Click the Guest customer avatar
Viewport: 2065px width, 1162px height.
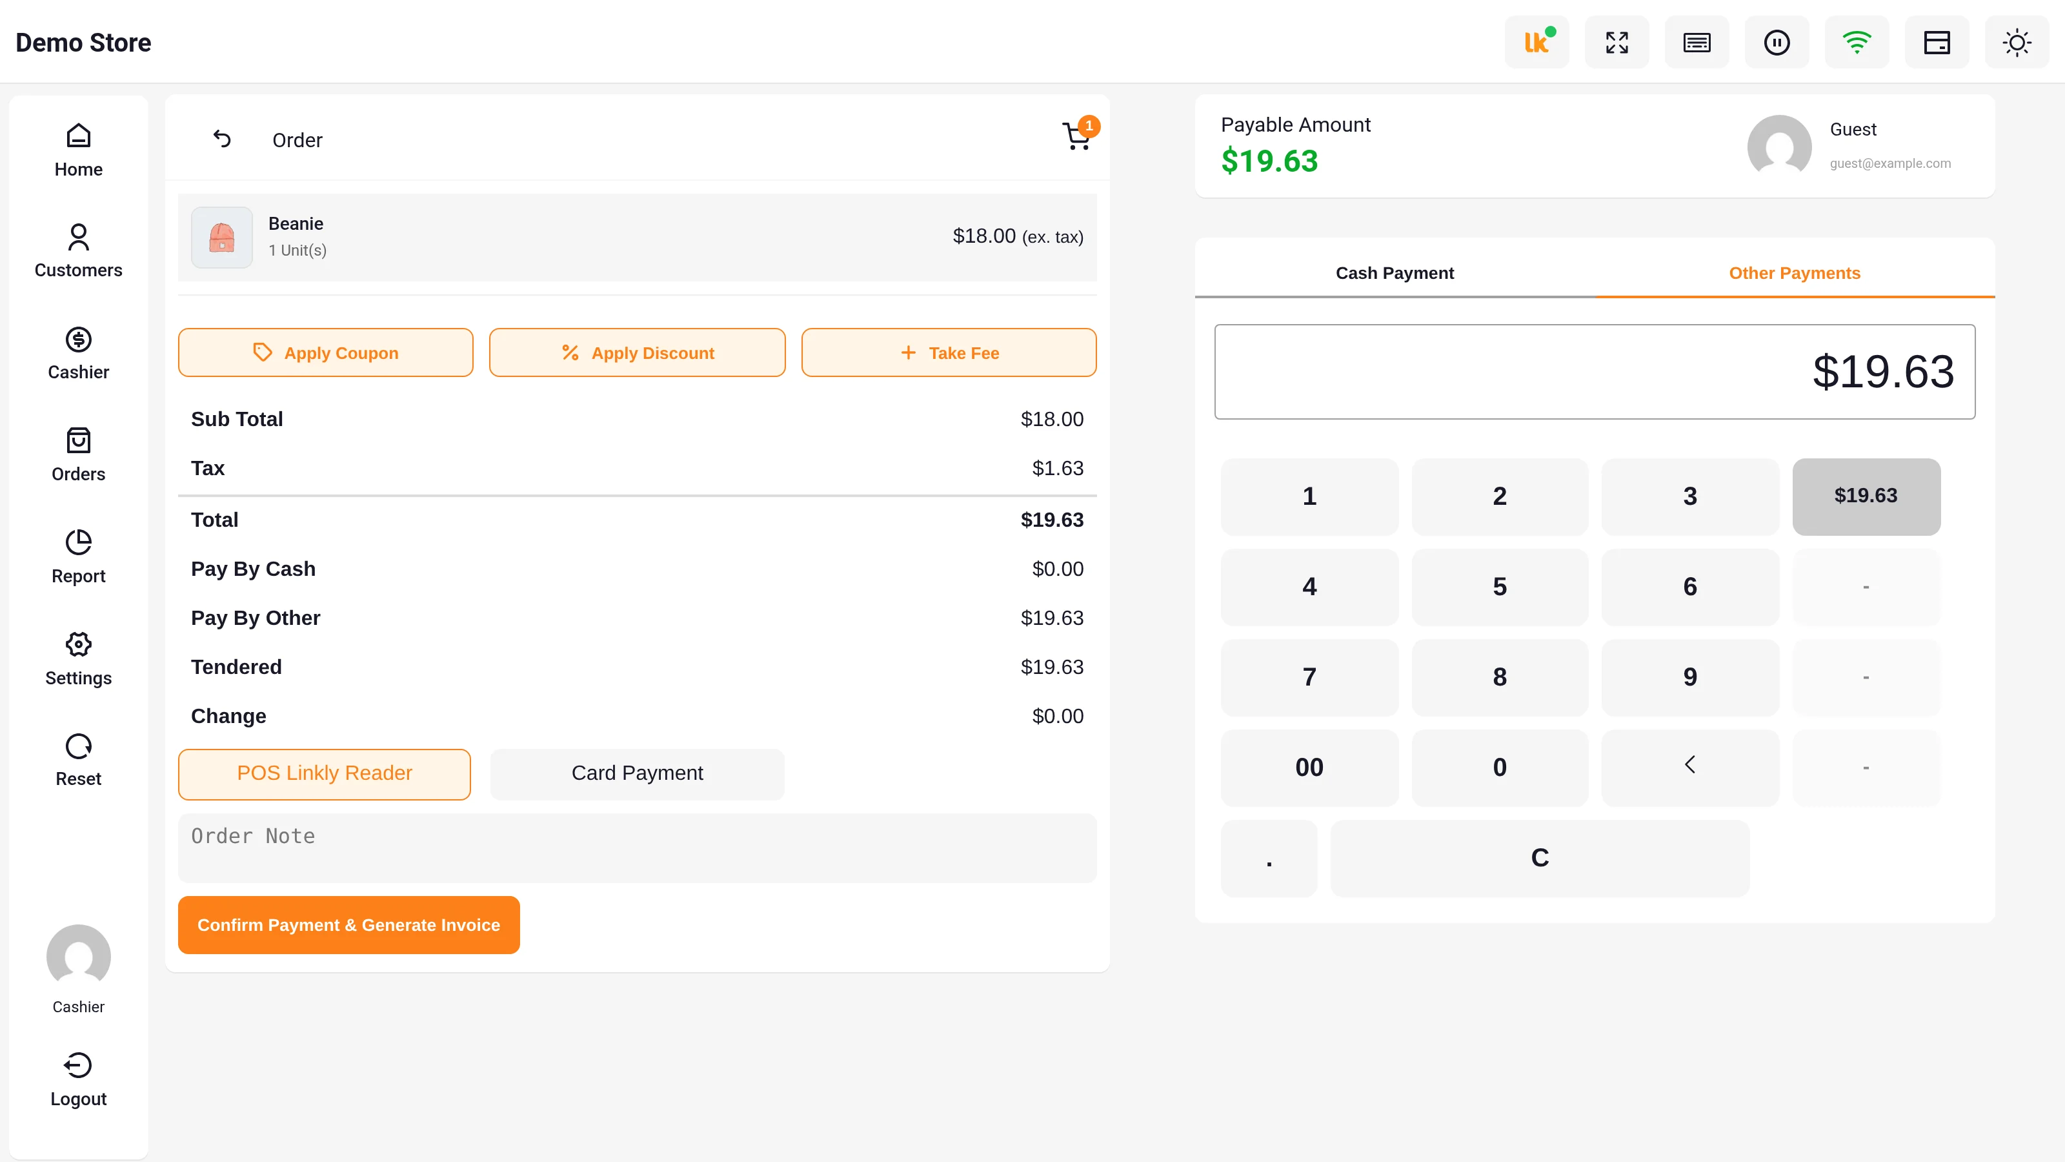coord(1779,146)
